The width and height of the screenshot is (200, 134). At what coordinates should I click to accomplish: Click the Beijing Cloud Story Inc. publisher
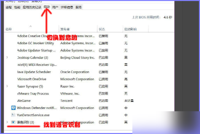(x=78, y=58)
